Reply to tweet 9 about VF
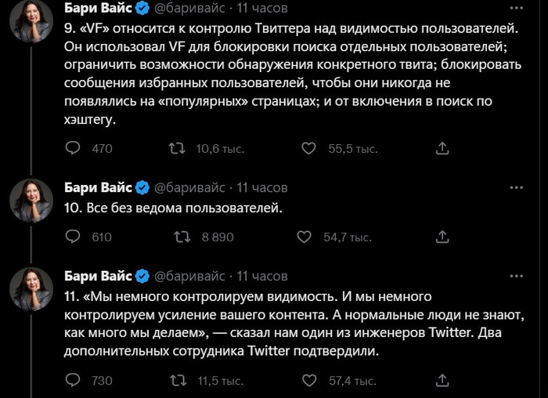This screenshot has width=548, height=398. pos(73,148)
